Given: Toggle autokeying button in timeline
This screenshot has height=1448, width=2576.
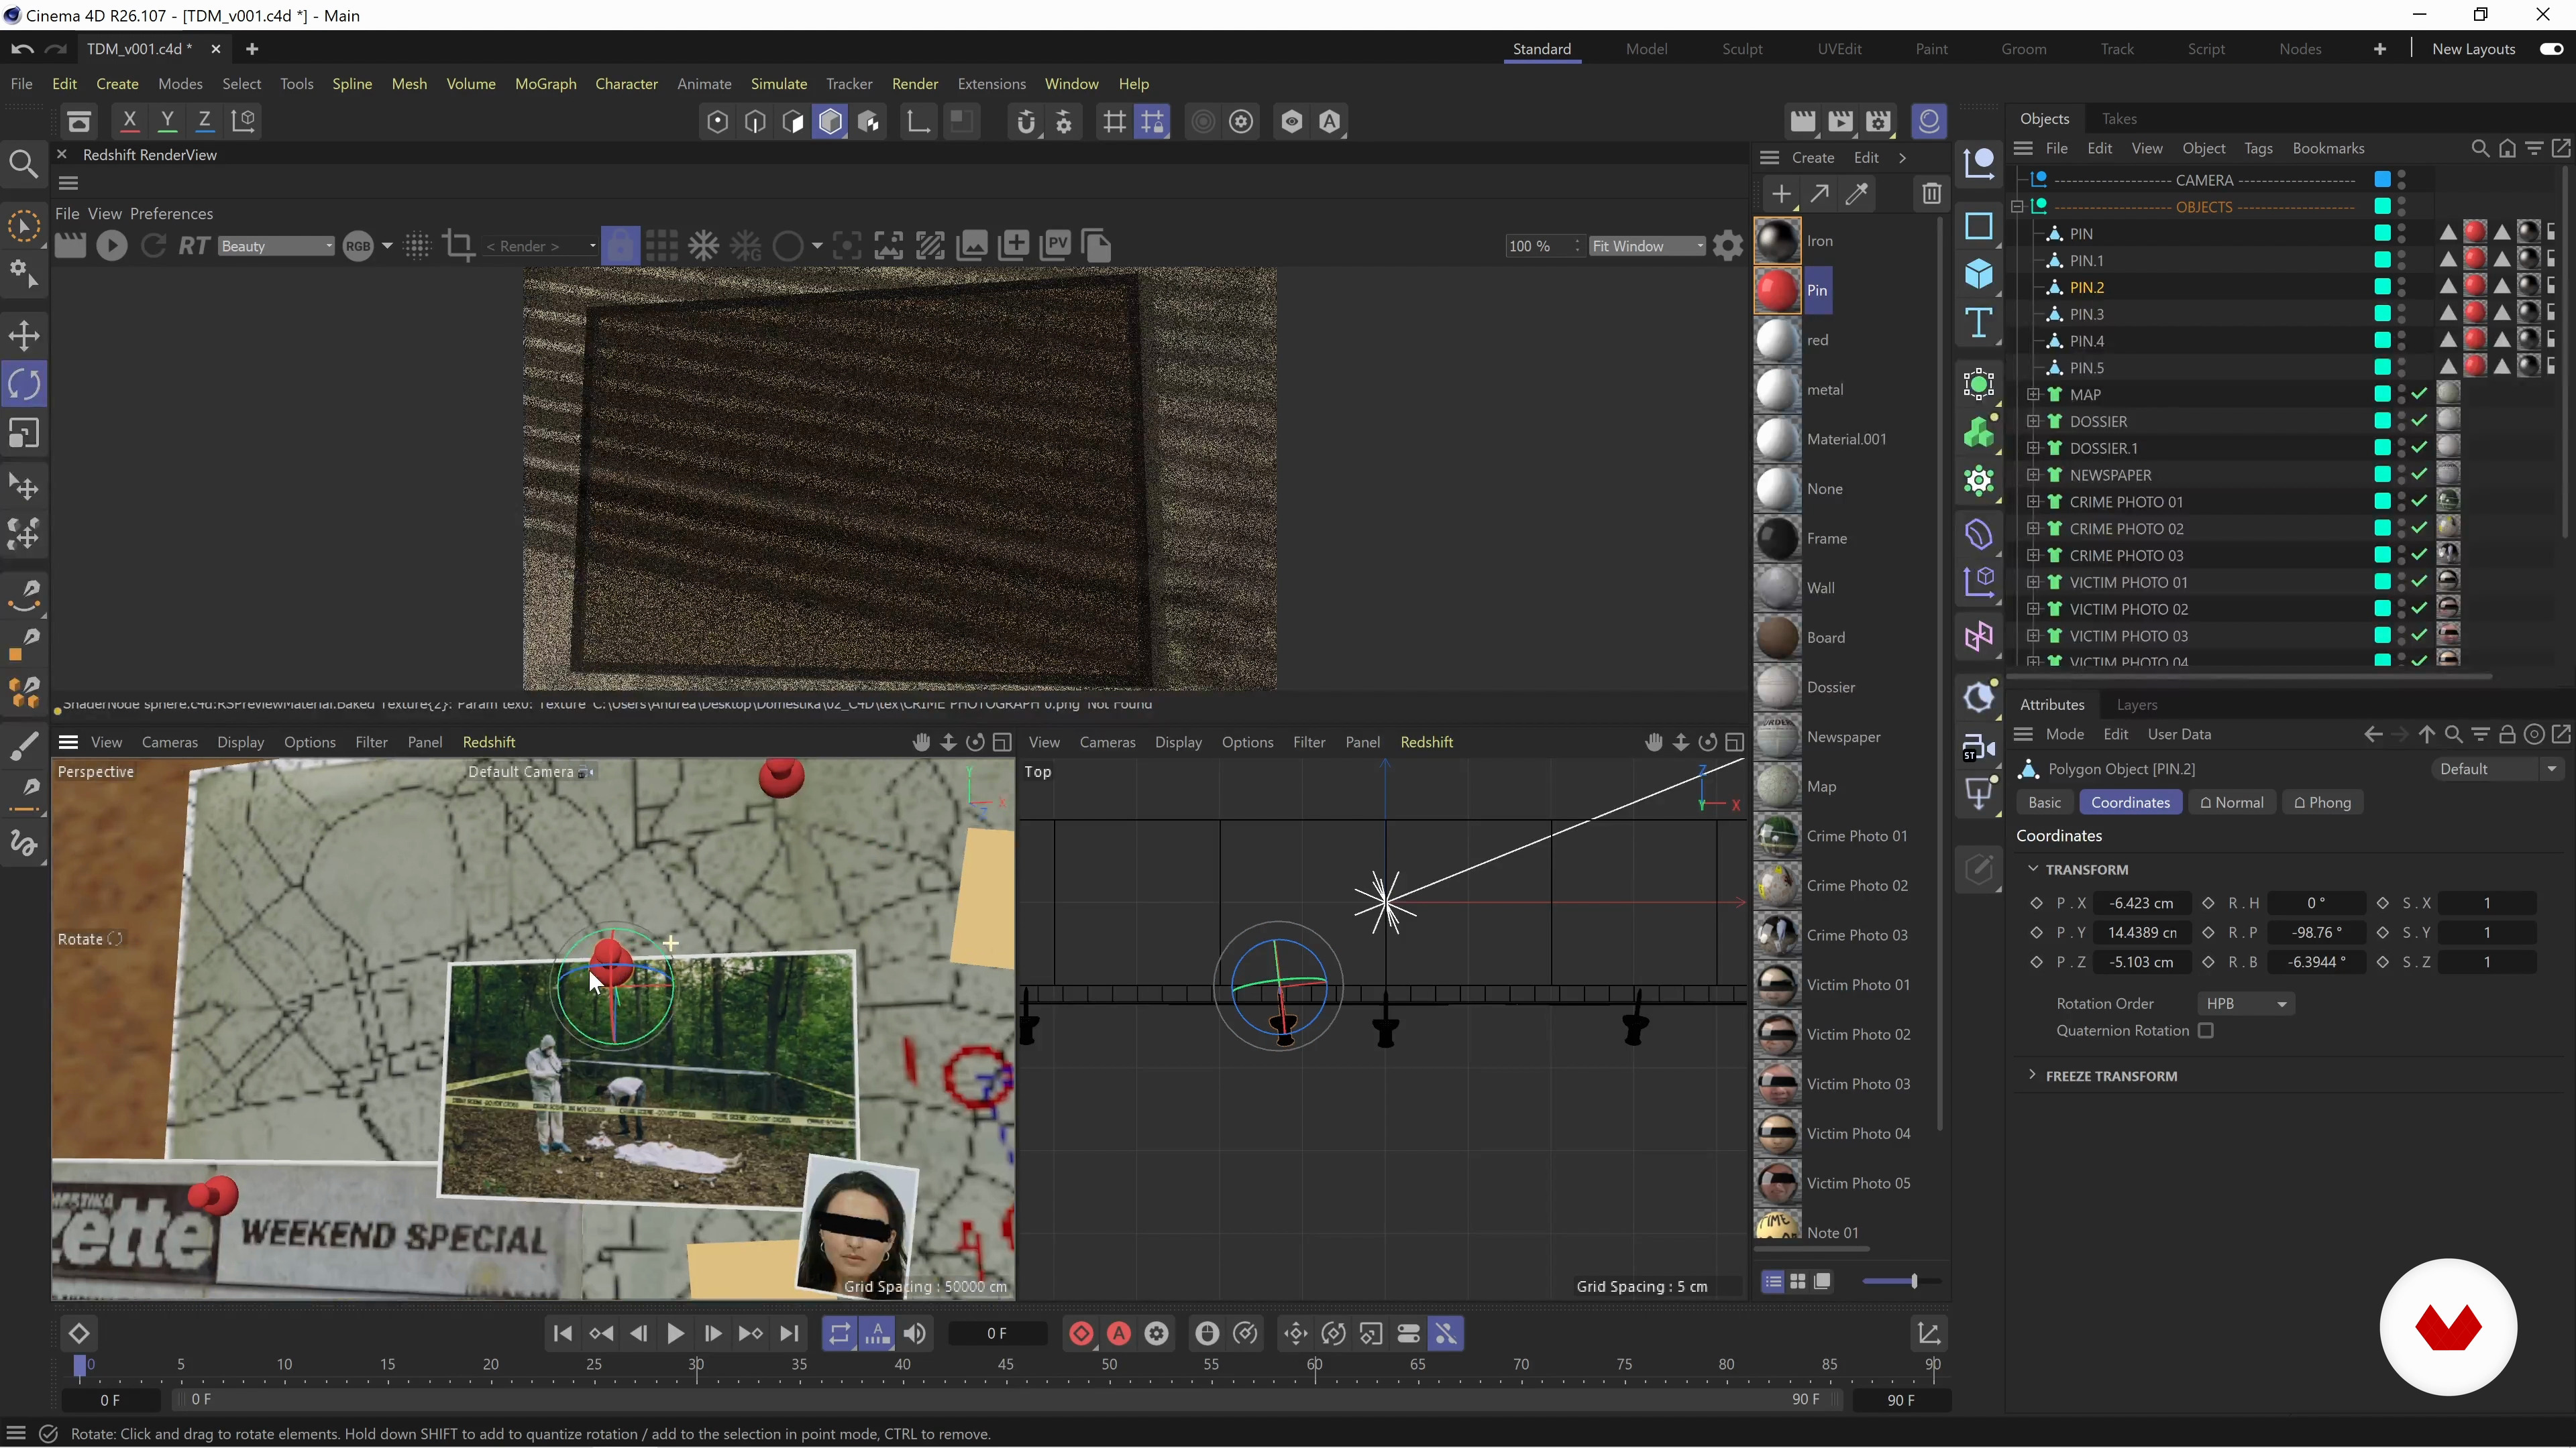Looking at the screenshot, I should pyautogui.click(x=1119, y=1334).
